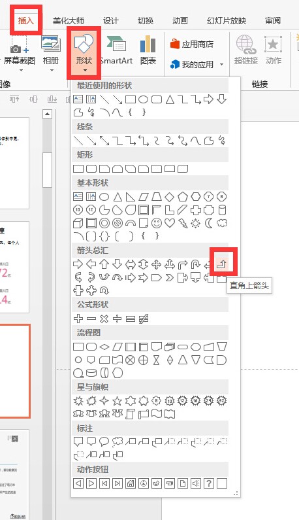Insert a SmartArt graphic
This screenshot has height=520, width=299.
point(116,50)
